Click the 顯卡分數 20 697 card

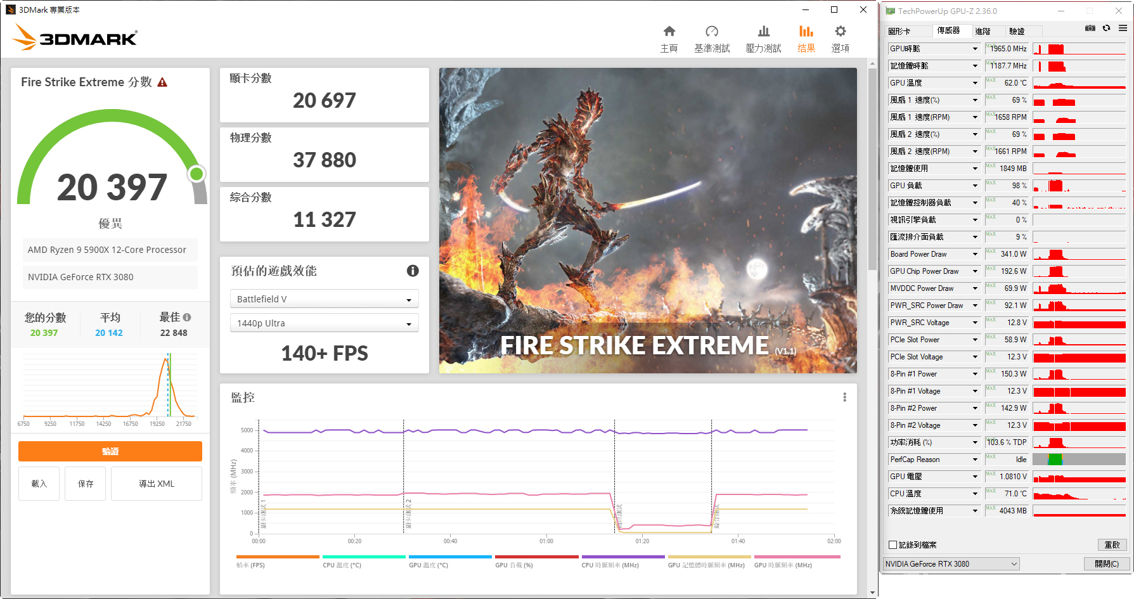(x=324, y=95)
